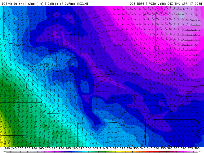Select the 340 color scale label
The width and height of the screenshot is (204, 153).
143,148
